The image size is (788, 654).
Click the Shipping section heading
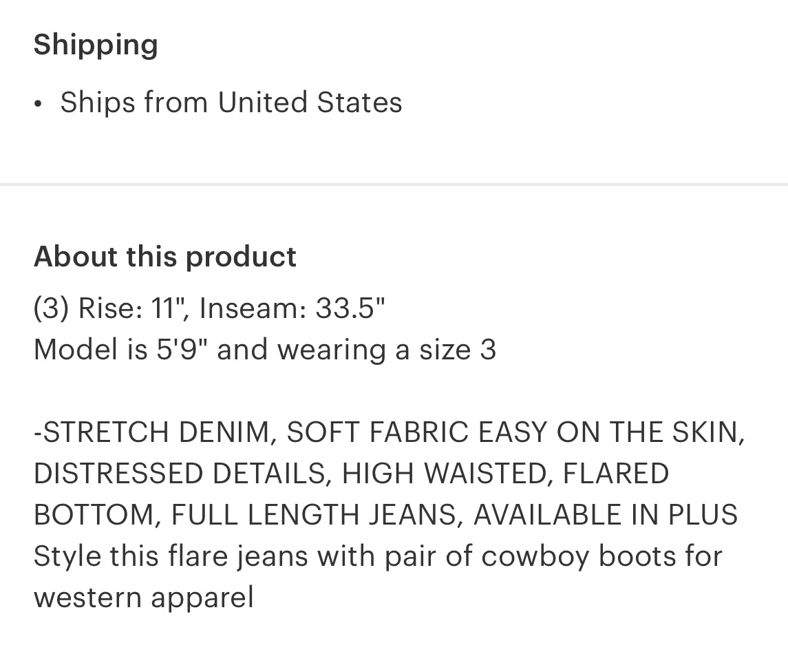96,45
